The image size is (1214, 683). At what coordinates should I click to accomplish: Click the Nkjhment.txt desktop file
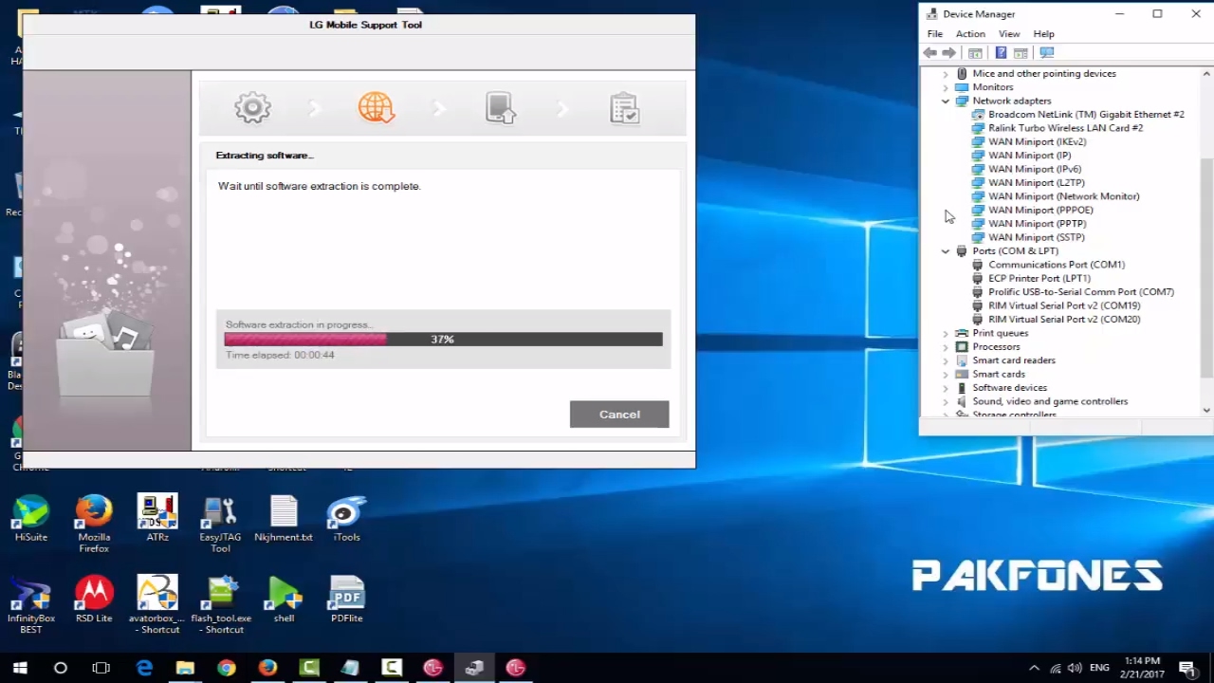click(284, 519)
